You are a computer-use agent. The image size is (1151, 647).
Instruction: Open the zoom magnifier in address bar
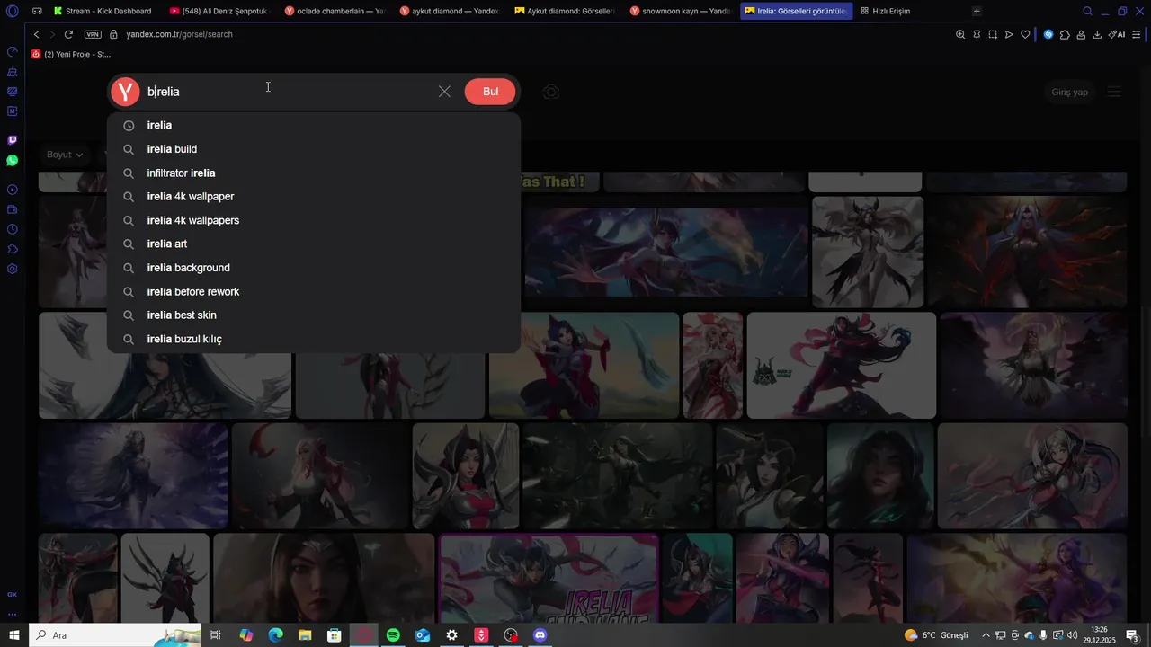[960, 34]
